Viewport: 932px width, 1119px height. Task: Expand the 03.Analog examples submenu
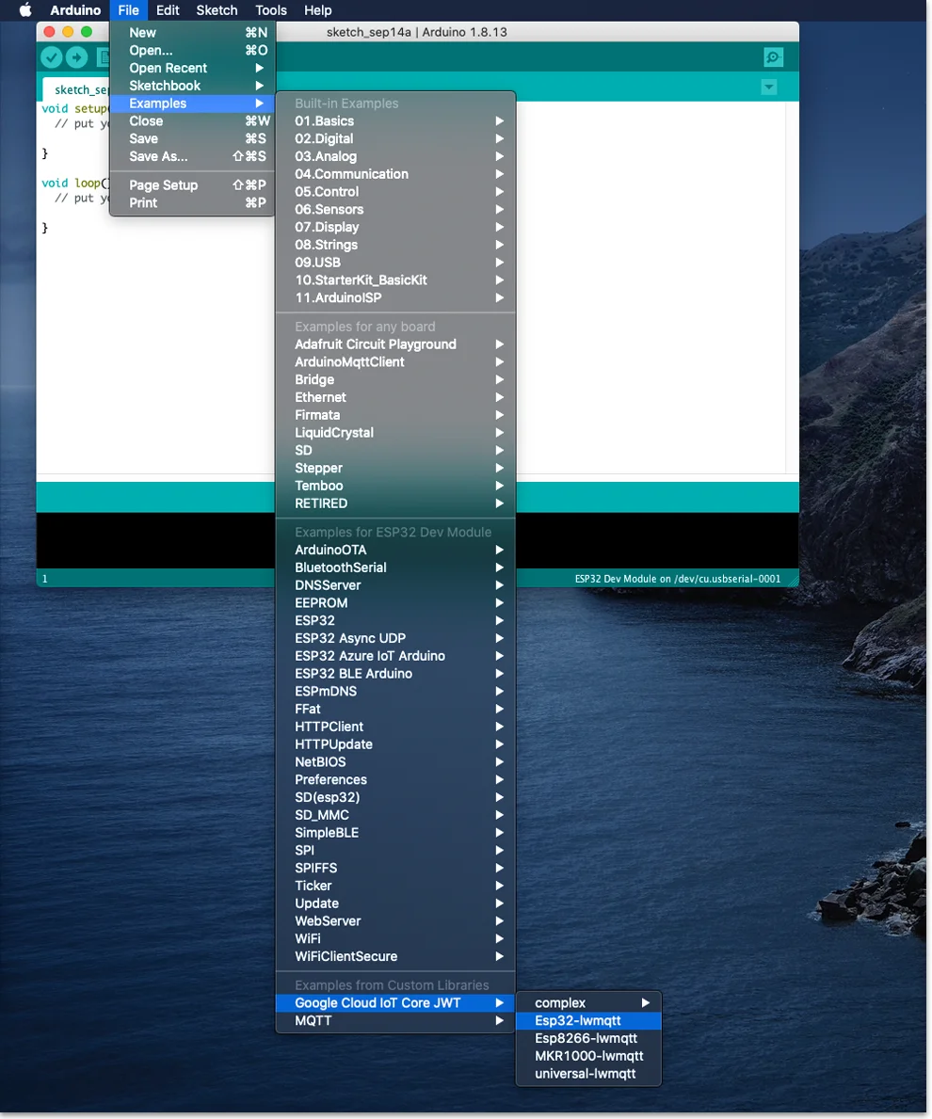(395, 156)
